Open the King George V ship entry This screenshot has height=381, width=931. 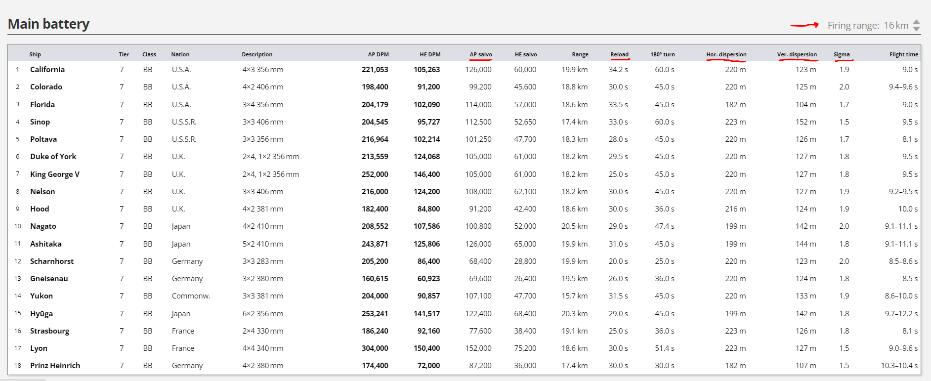pos(54,174)
